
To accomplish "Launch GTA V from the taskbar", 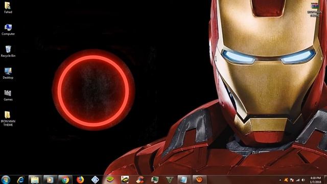I will tap(170, 179).
